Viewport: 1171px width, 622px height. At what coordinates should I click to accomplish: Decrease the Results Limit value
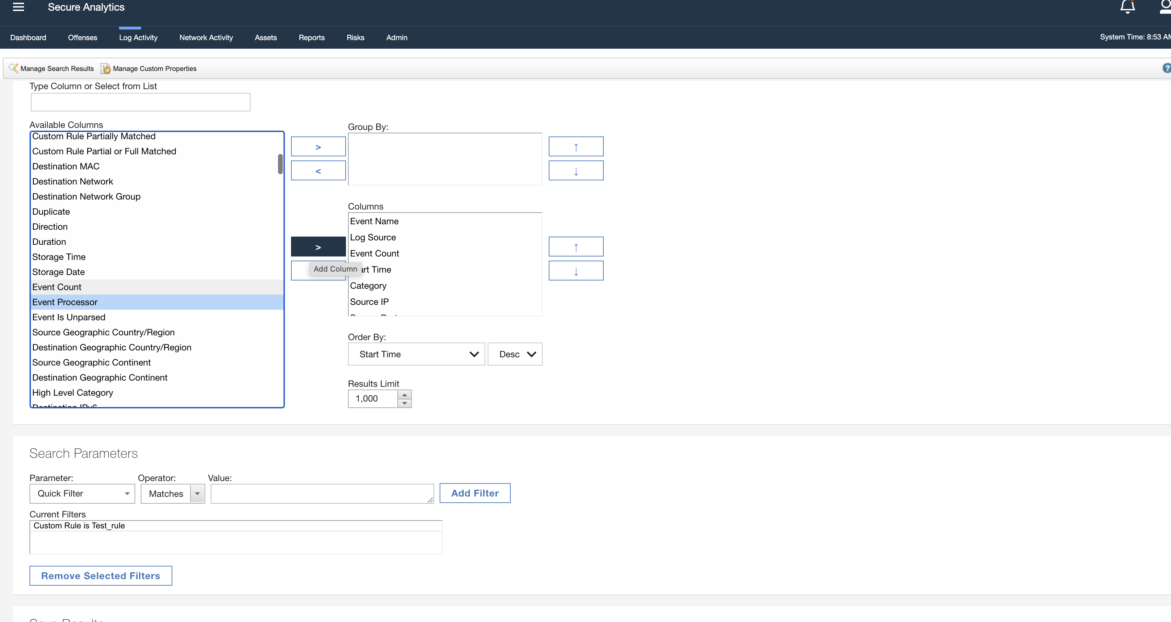click(x=405, y=403)
